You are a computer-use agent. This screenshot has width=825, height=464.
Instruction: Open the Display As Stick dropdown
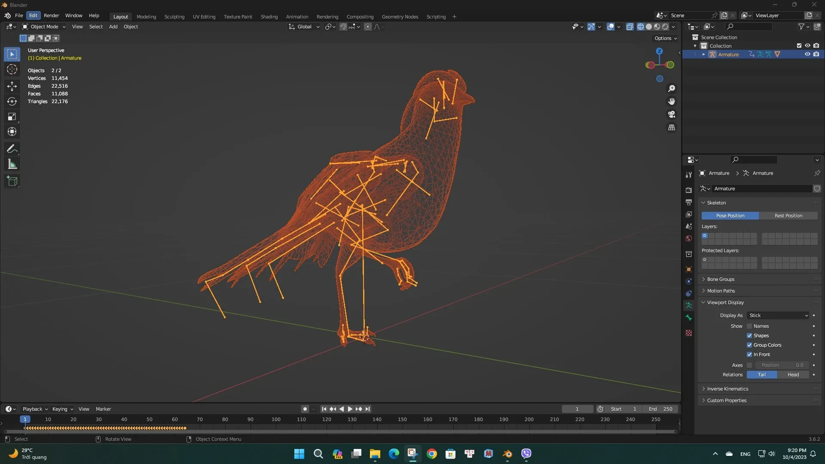(778, 315)
